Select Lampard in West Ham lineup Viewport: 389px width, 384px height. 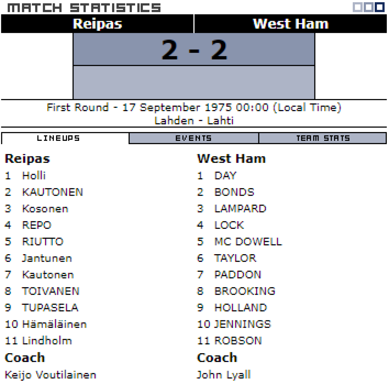[240, 209]
